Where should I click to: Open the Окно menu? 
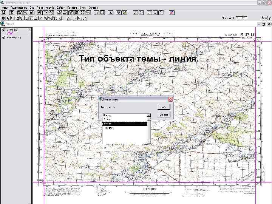(83, 8)
